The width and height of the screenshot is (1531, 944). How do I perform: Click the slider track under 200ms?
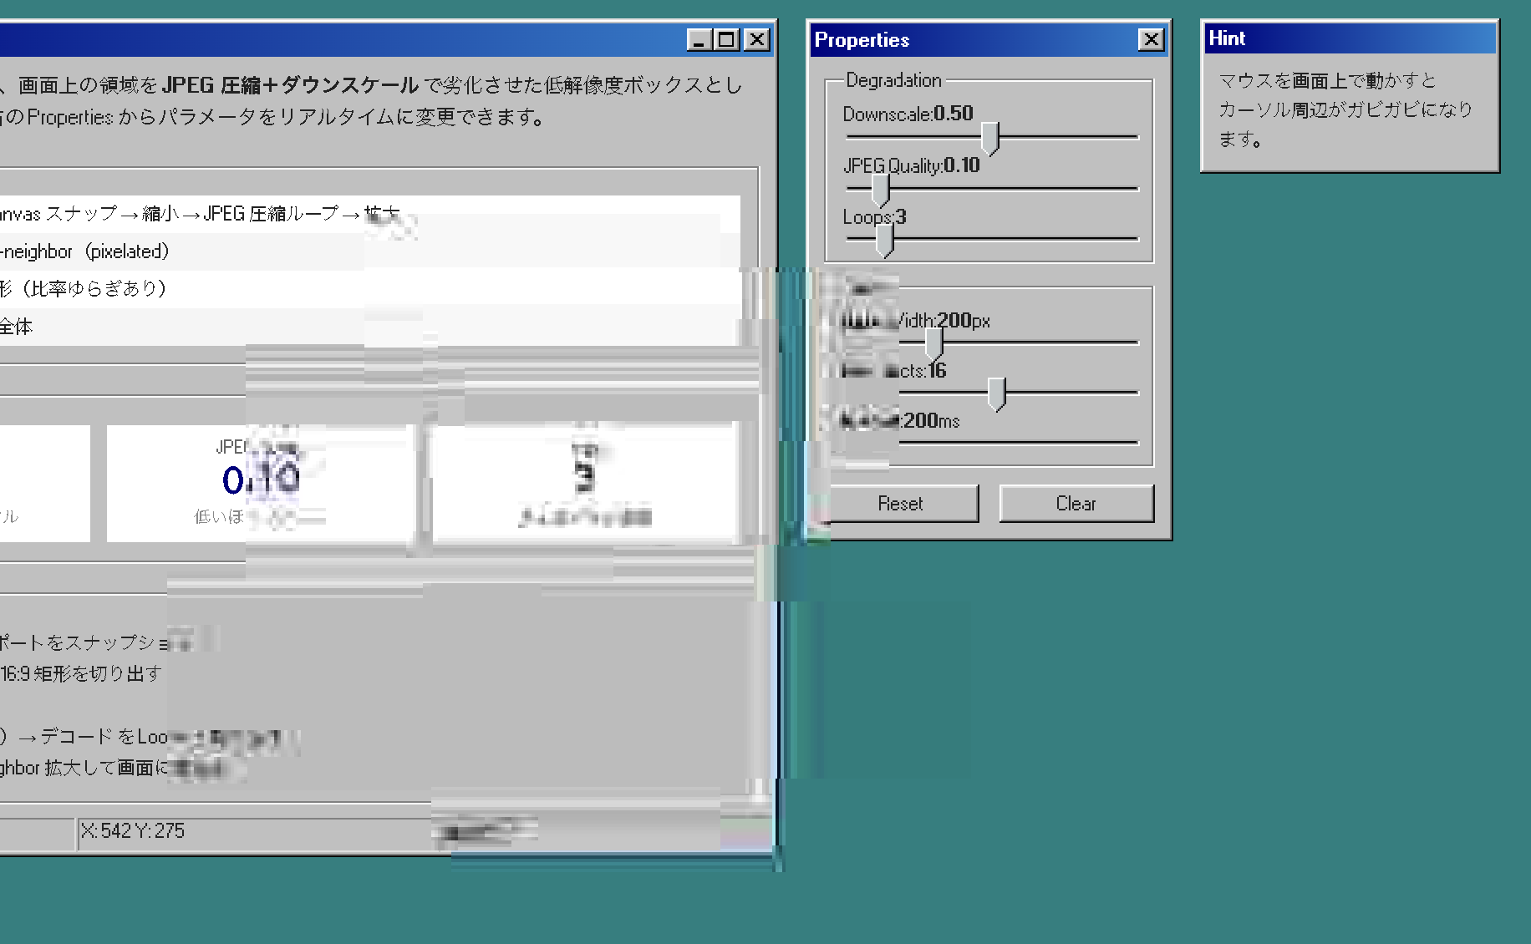[x=1018, y=442]
